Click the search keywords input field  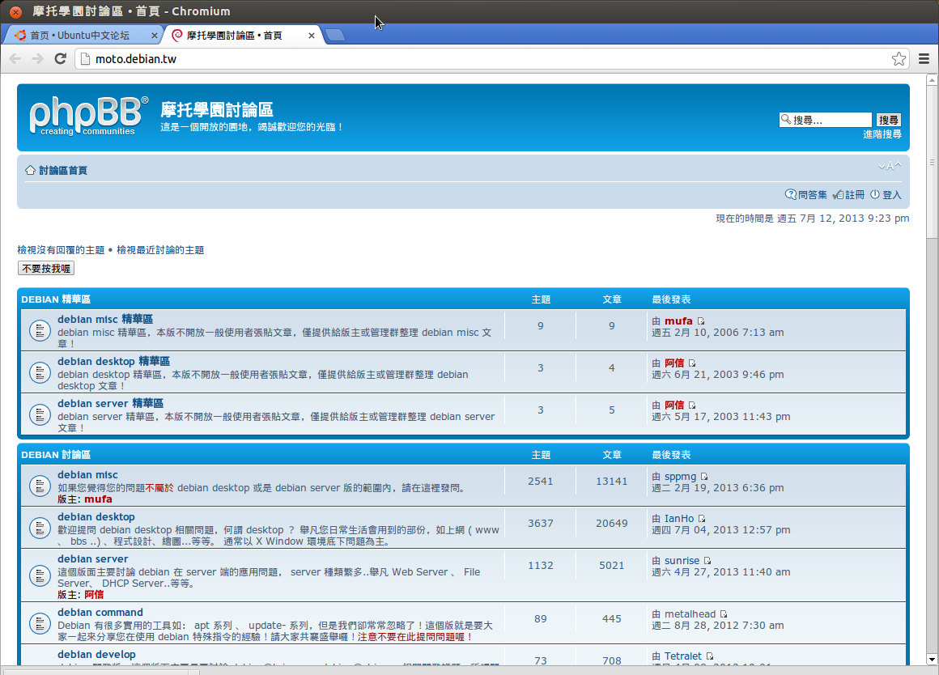825,120
